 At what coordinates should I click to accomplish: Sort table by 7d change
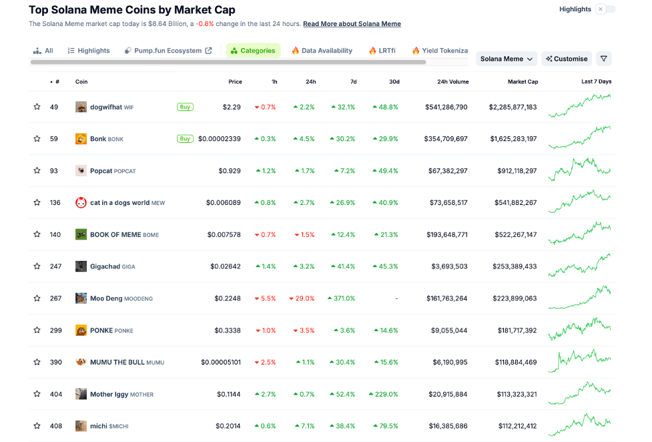point(354,81)
